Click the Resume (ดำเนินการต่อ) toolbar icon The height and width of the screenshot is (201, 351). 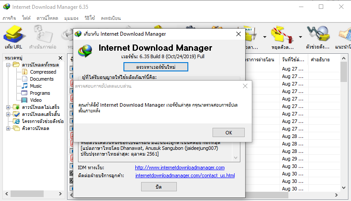[x=43, y=34]
